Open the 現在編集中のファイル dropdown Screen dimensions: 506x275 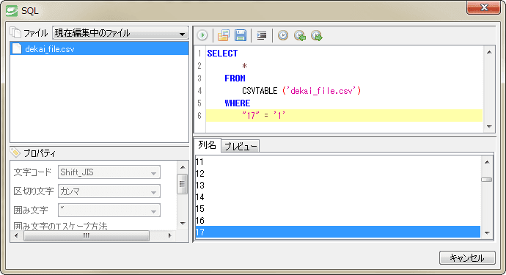pos(120,33)
